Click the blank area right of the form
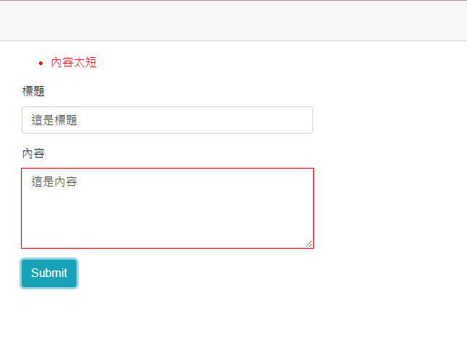467x358 pixels. click(390, 181)
